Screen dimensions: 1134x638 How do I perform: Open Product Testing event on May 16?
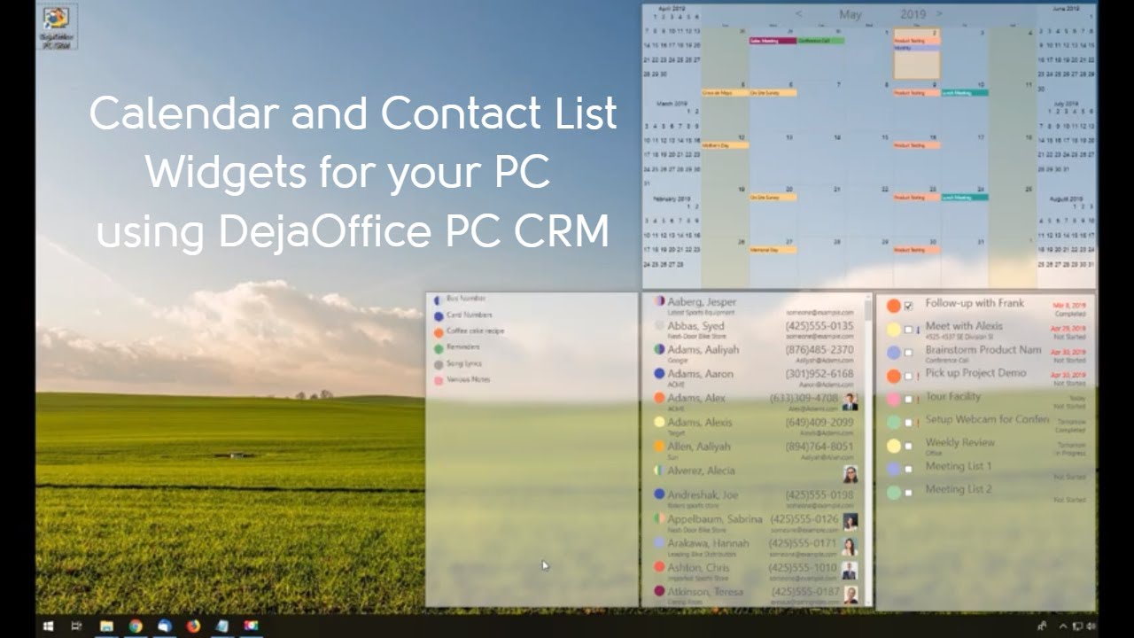pyautogui.click(x=916, y=144)
